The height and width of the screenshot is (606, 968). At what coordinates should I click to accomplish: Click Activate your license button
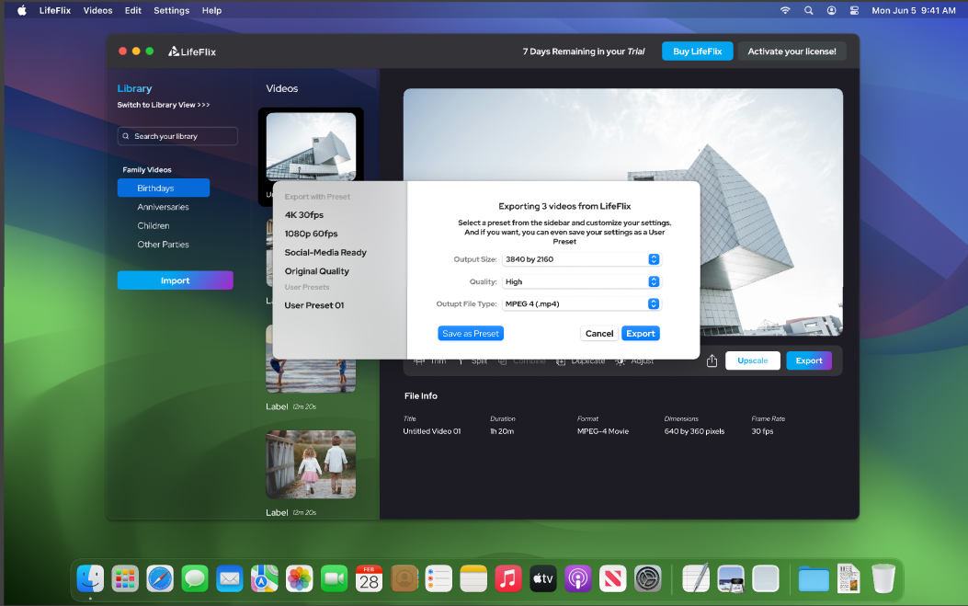(792, 51)
